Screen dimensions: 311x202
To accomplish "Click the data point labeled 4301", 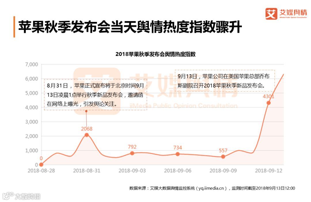I will pos(269,103).
